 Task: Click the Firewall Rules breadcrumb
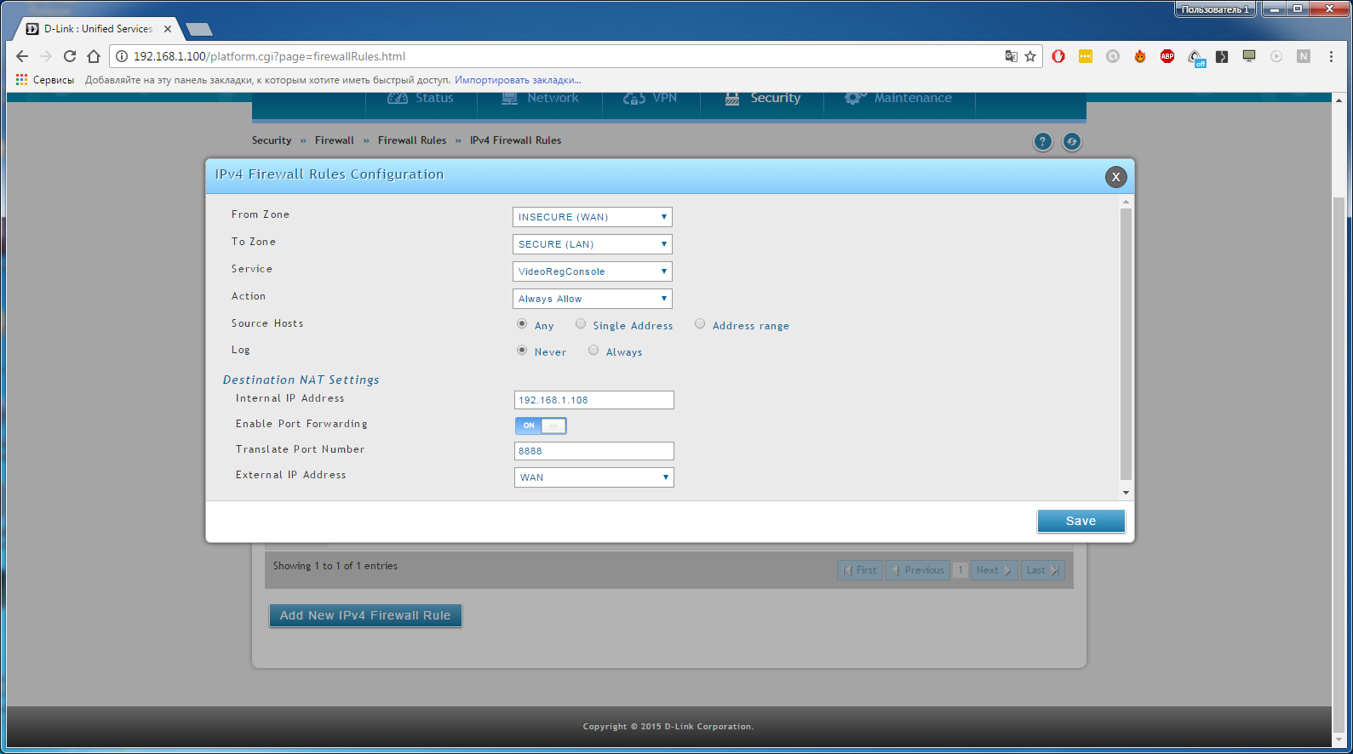pos(412,140)
